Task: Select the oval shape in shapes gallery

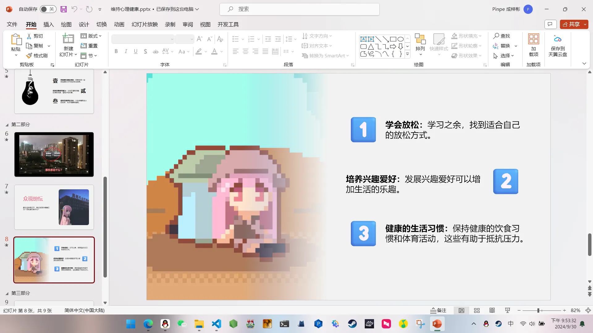Action: [400, 39]
